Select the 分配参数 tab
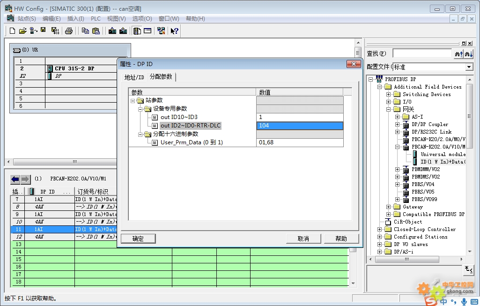The width and height of the screenshot is (480, 306). coord(161,76)
